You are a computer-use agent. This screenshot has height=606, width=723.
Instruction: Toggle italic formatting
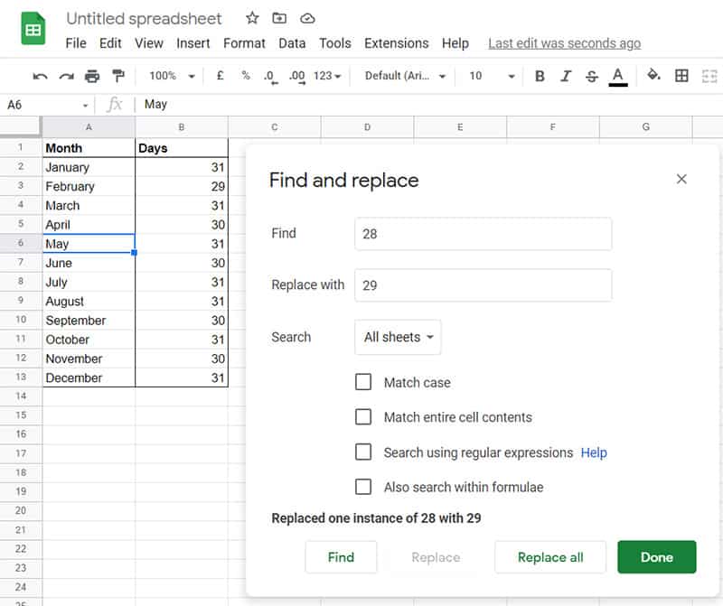pos(566,77)
